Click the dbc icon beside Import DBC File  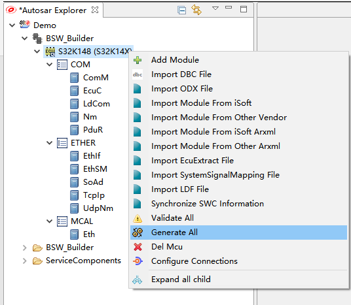[x=138, y=74]
